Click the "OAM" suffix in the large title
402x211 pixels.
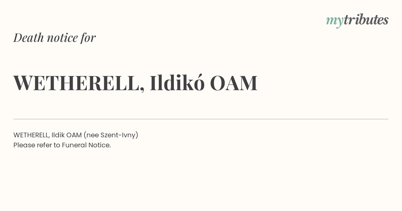233,83
